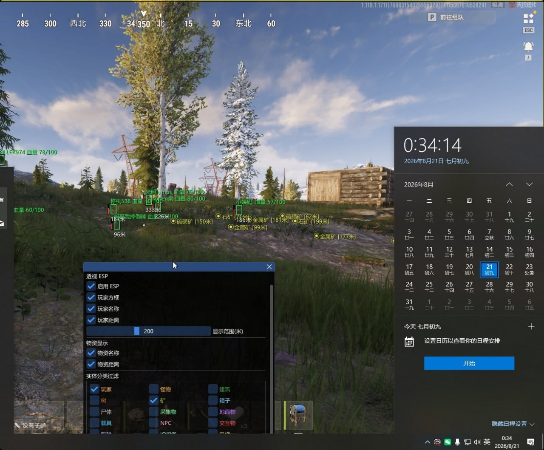The width and height of the screenshot is (544, 450).
Task: Select August 13 七月 in the calendar
Action: [x=469, y=252]
